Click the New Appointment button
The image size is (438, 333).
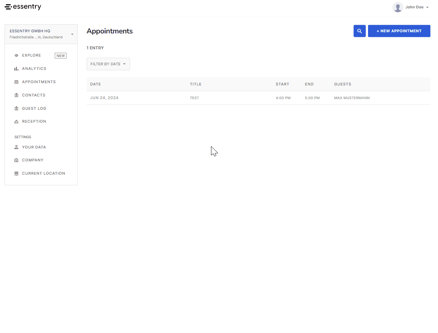(399, 31)
